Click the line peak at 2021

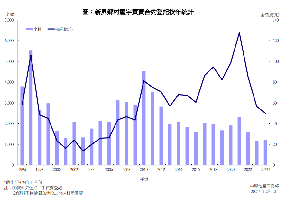pos(239,33)
